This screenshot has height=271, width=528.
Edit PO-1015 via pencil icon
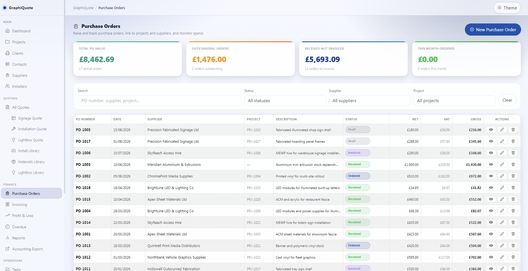[502, 199]
